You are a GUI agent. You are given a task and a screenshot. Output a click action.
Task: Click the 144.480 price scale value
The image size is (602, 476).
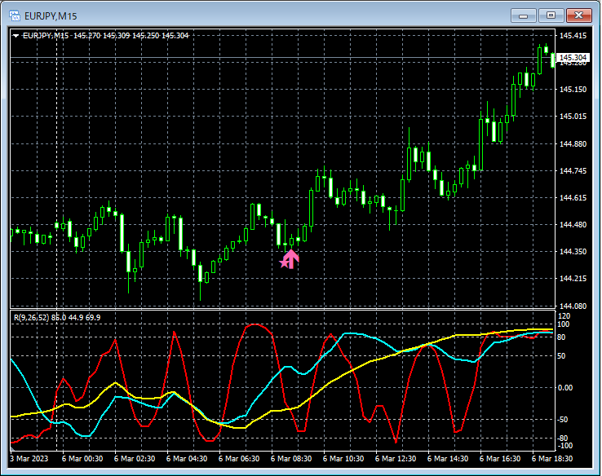[573, 224]
